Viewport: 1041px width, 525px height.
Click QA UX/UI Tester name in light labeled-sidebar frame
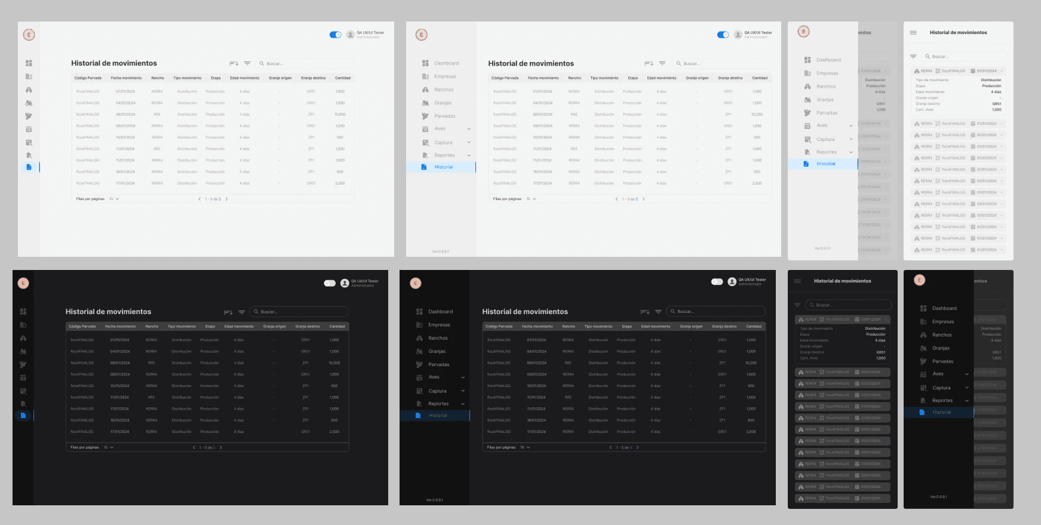coord(758,33)
